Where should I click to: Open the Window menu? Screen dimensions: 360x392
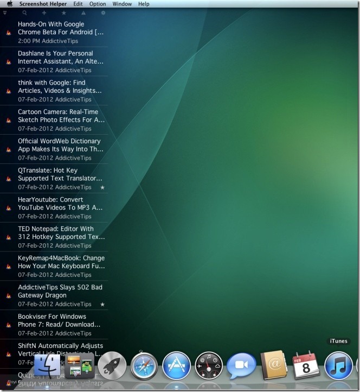[x=122, y=4]
